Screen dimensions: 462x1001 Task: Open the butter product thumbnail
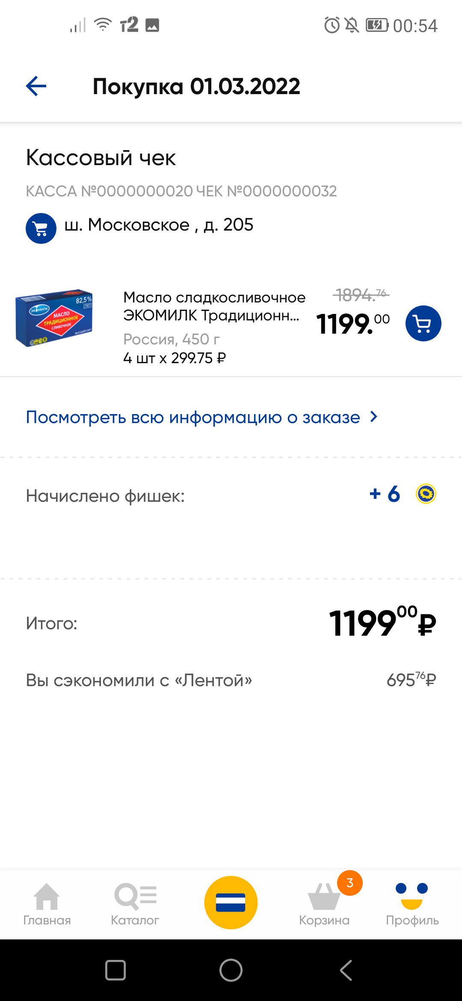click(54, 318)
